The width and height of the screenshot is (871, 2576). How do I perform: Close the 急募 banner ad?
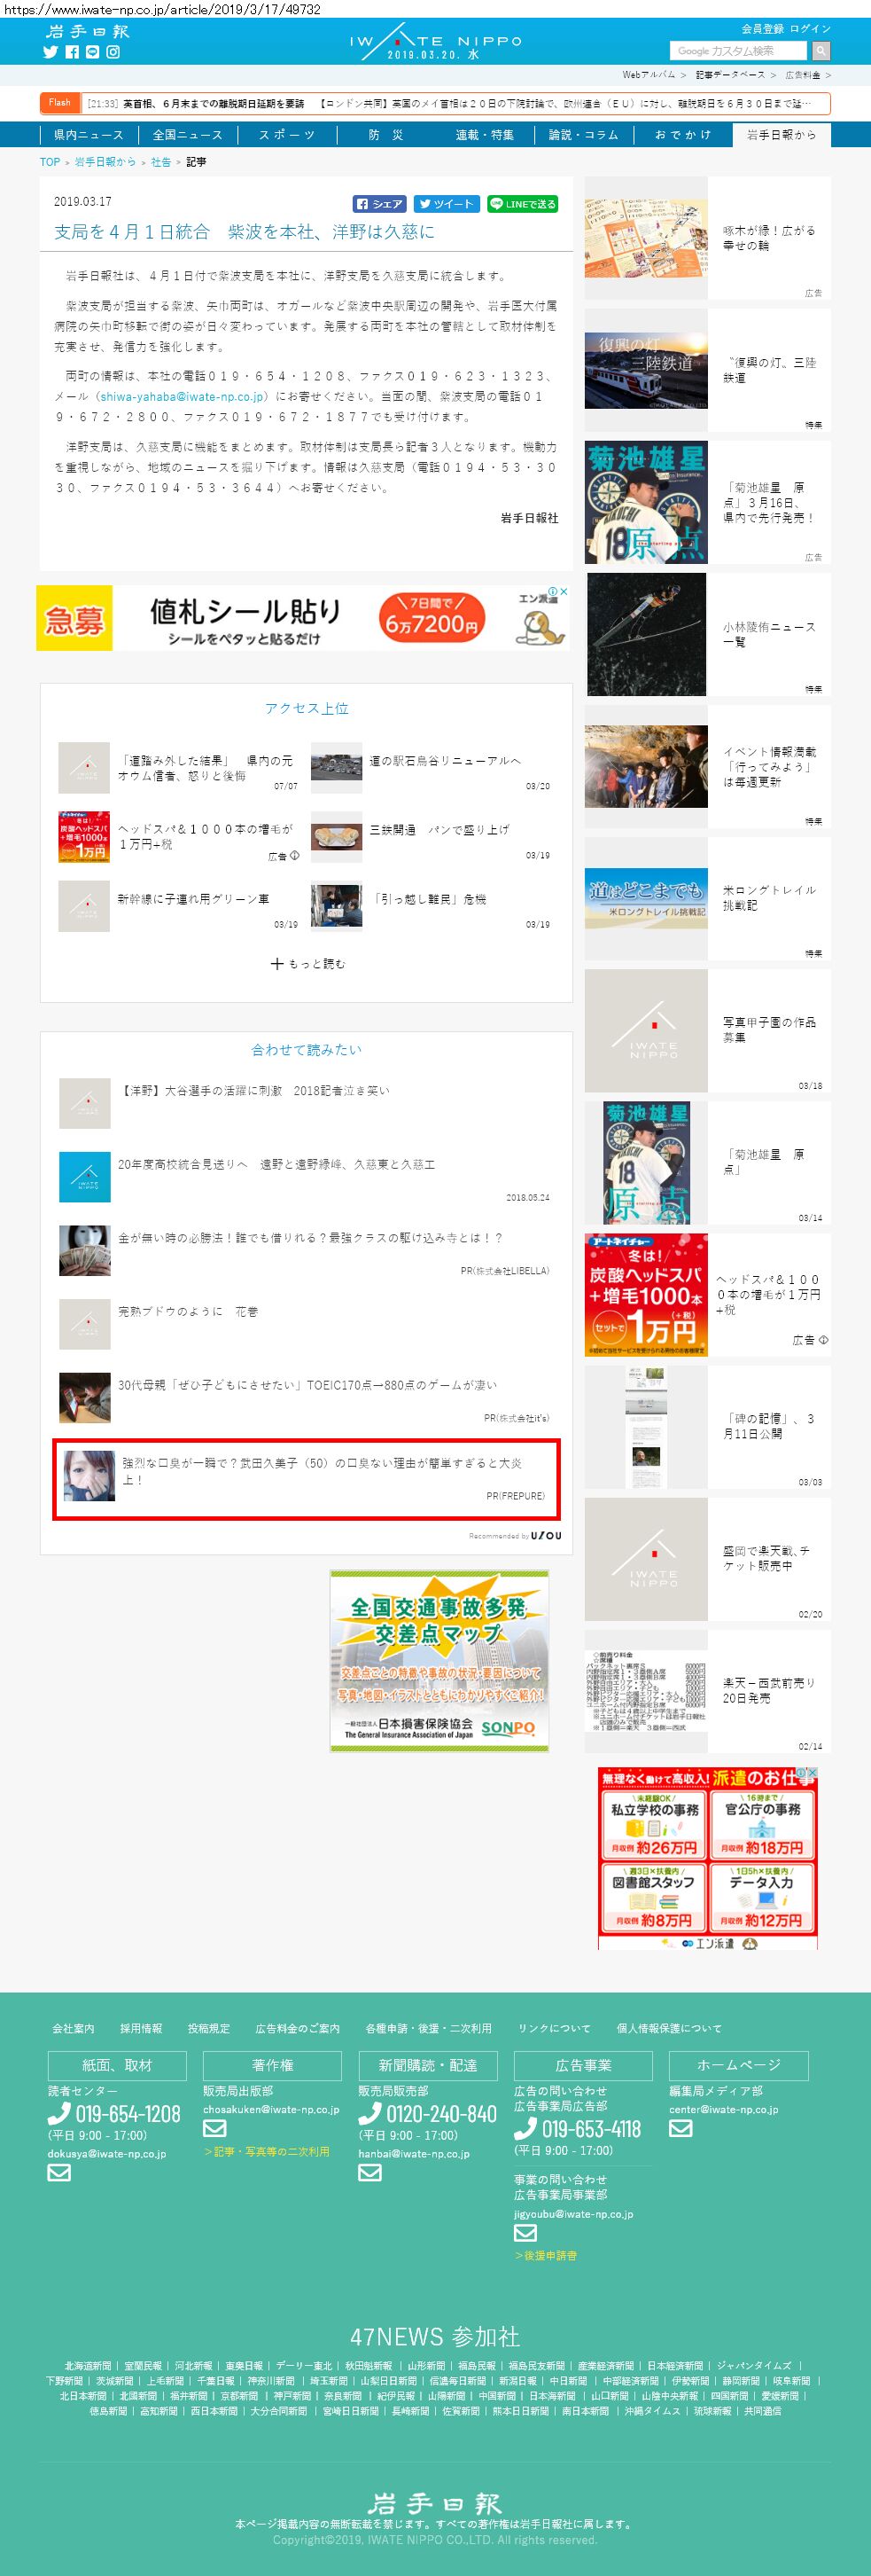pyautogui.click(x=564, y=591)
